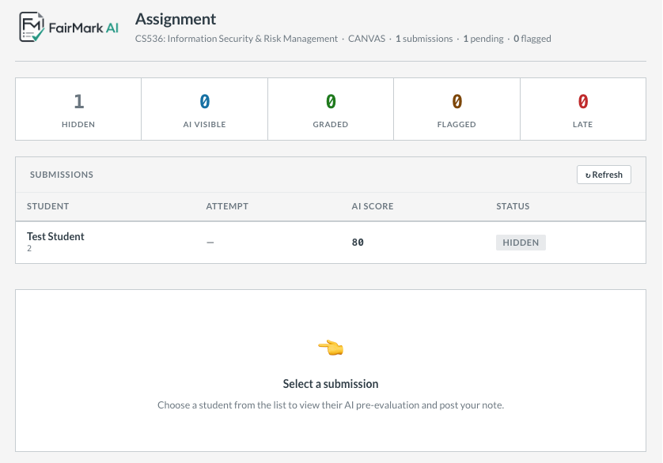
Task: Click the Refresh submissions button
Action: pos(604,175)
